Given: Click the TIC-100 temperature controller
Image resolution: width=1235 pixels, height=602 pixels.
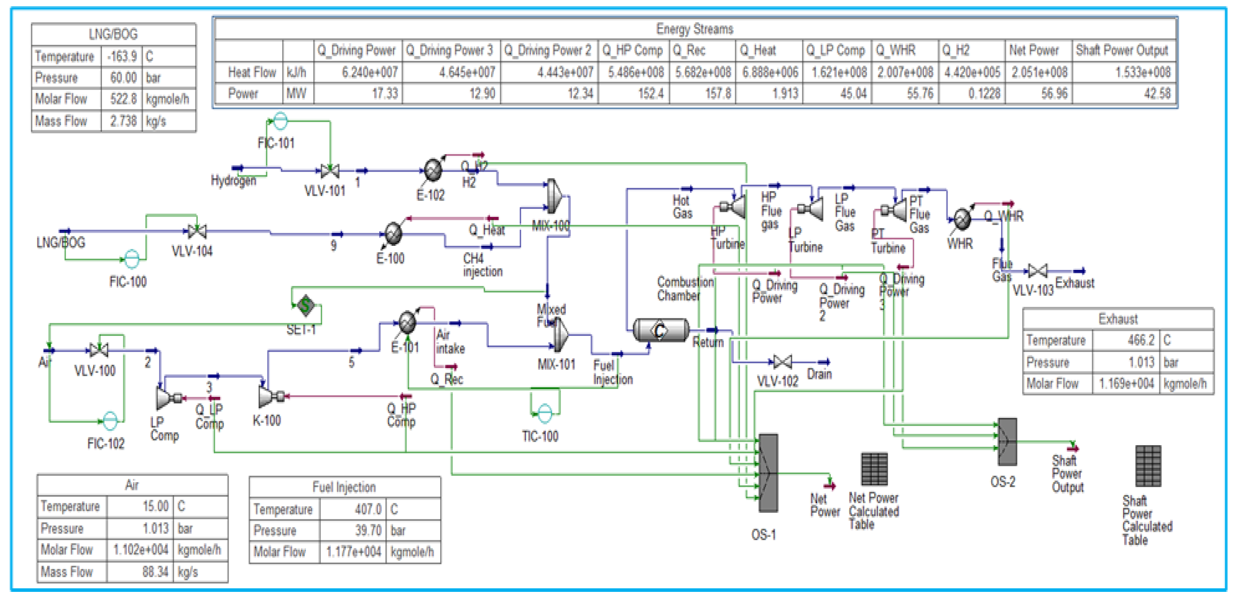Looking at the screenshot, I should (545, 413).
